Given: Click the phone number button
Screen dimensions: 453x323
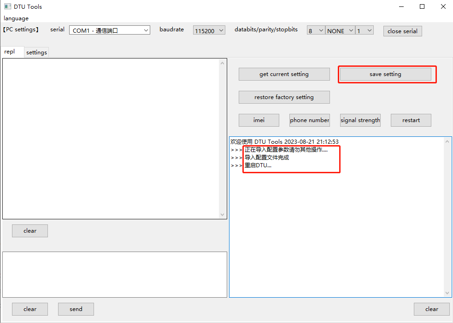Looking at the screenshot, I should [309, 120].
